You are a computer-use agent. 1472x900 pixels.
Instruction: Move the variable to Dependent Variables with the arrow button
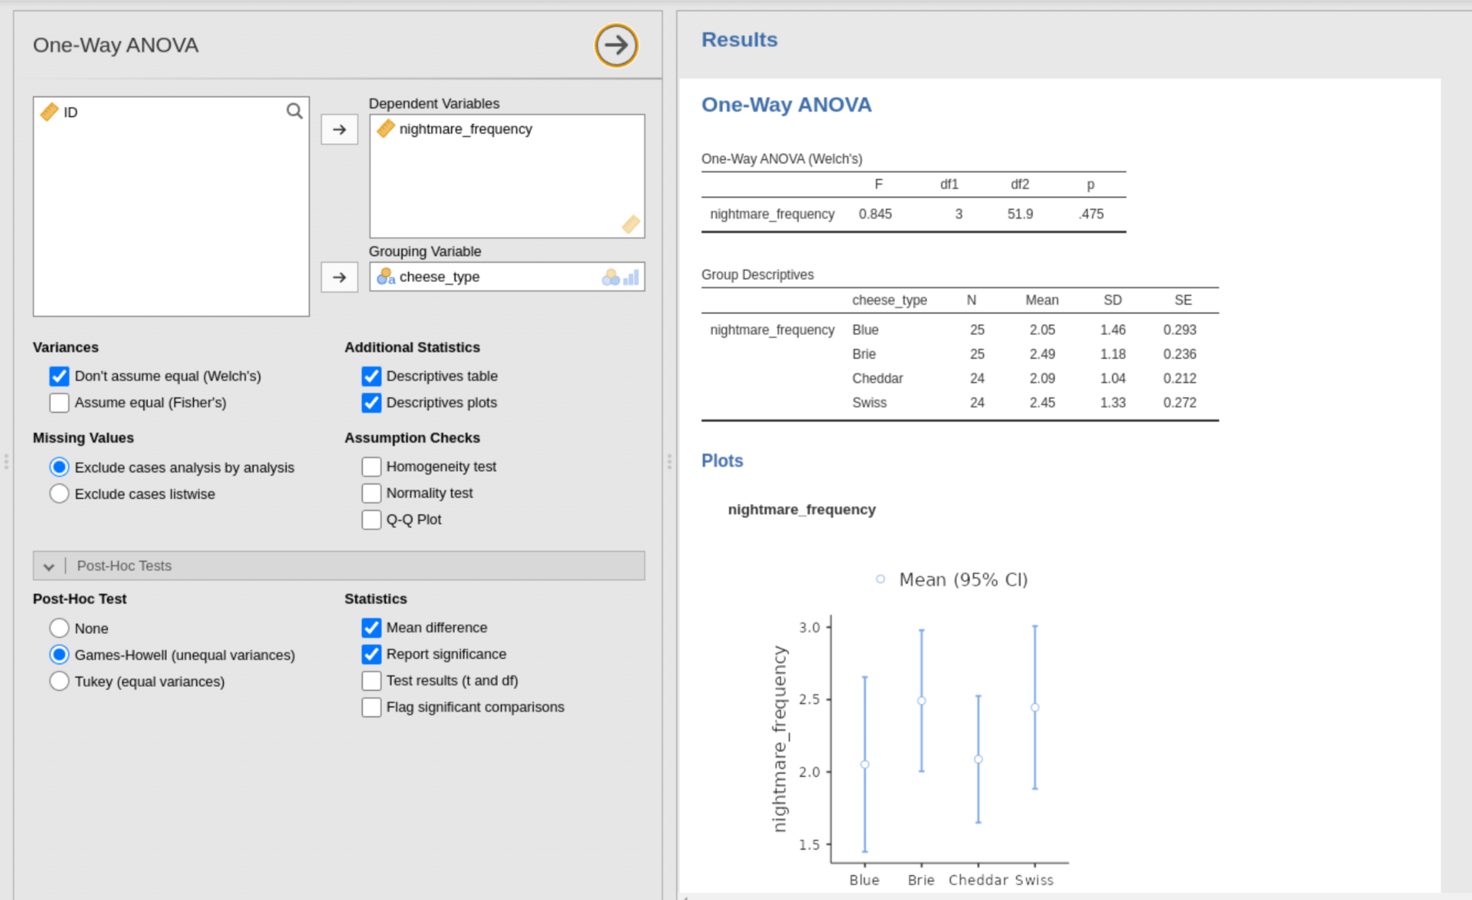point(340,130)
